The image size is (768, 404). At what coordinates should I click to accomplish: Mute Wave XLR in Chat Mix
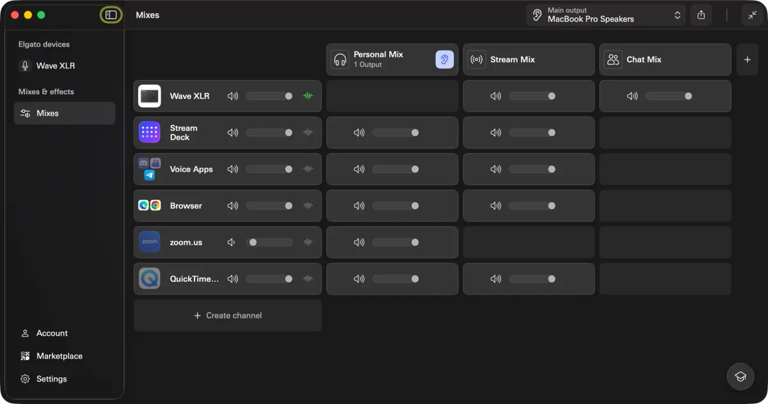click(632, 96)
